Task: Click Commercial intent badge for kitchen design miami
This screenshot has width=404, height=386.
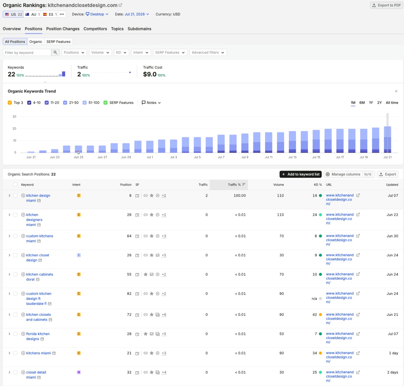Action: click(79, 195)
